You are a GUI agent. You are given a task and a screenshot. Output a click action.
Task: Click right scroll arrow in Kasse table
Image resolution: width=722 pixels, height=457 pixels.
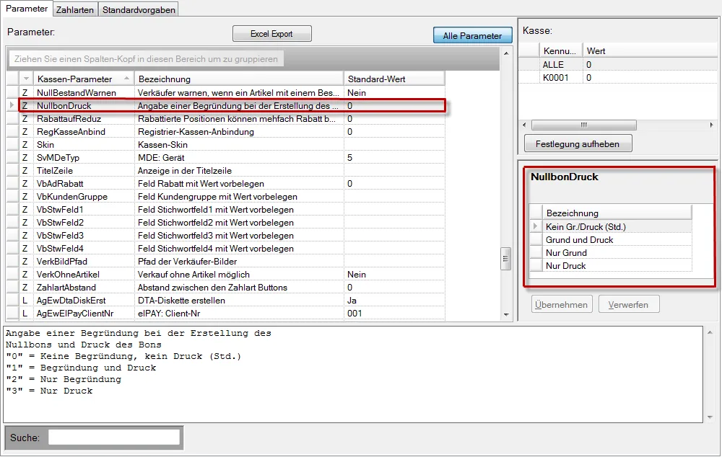point(712,125)
